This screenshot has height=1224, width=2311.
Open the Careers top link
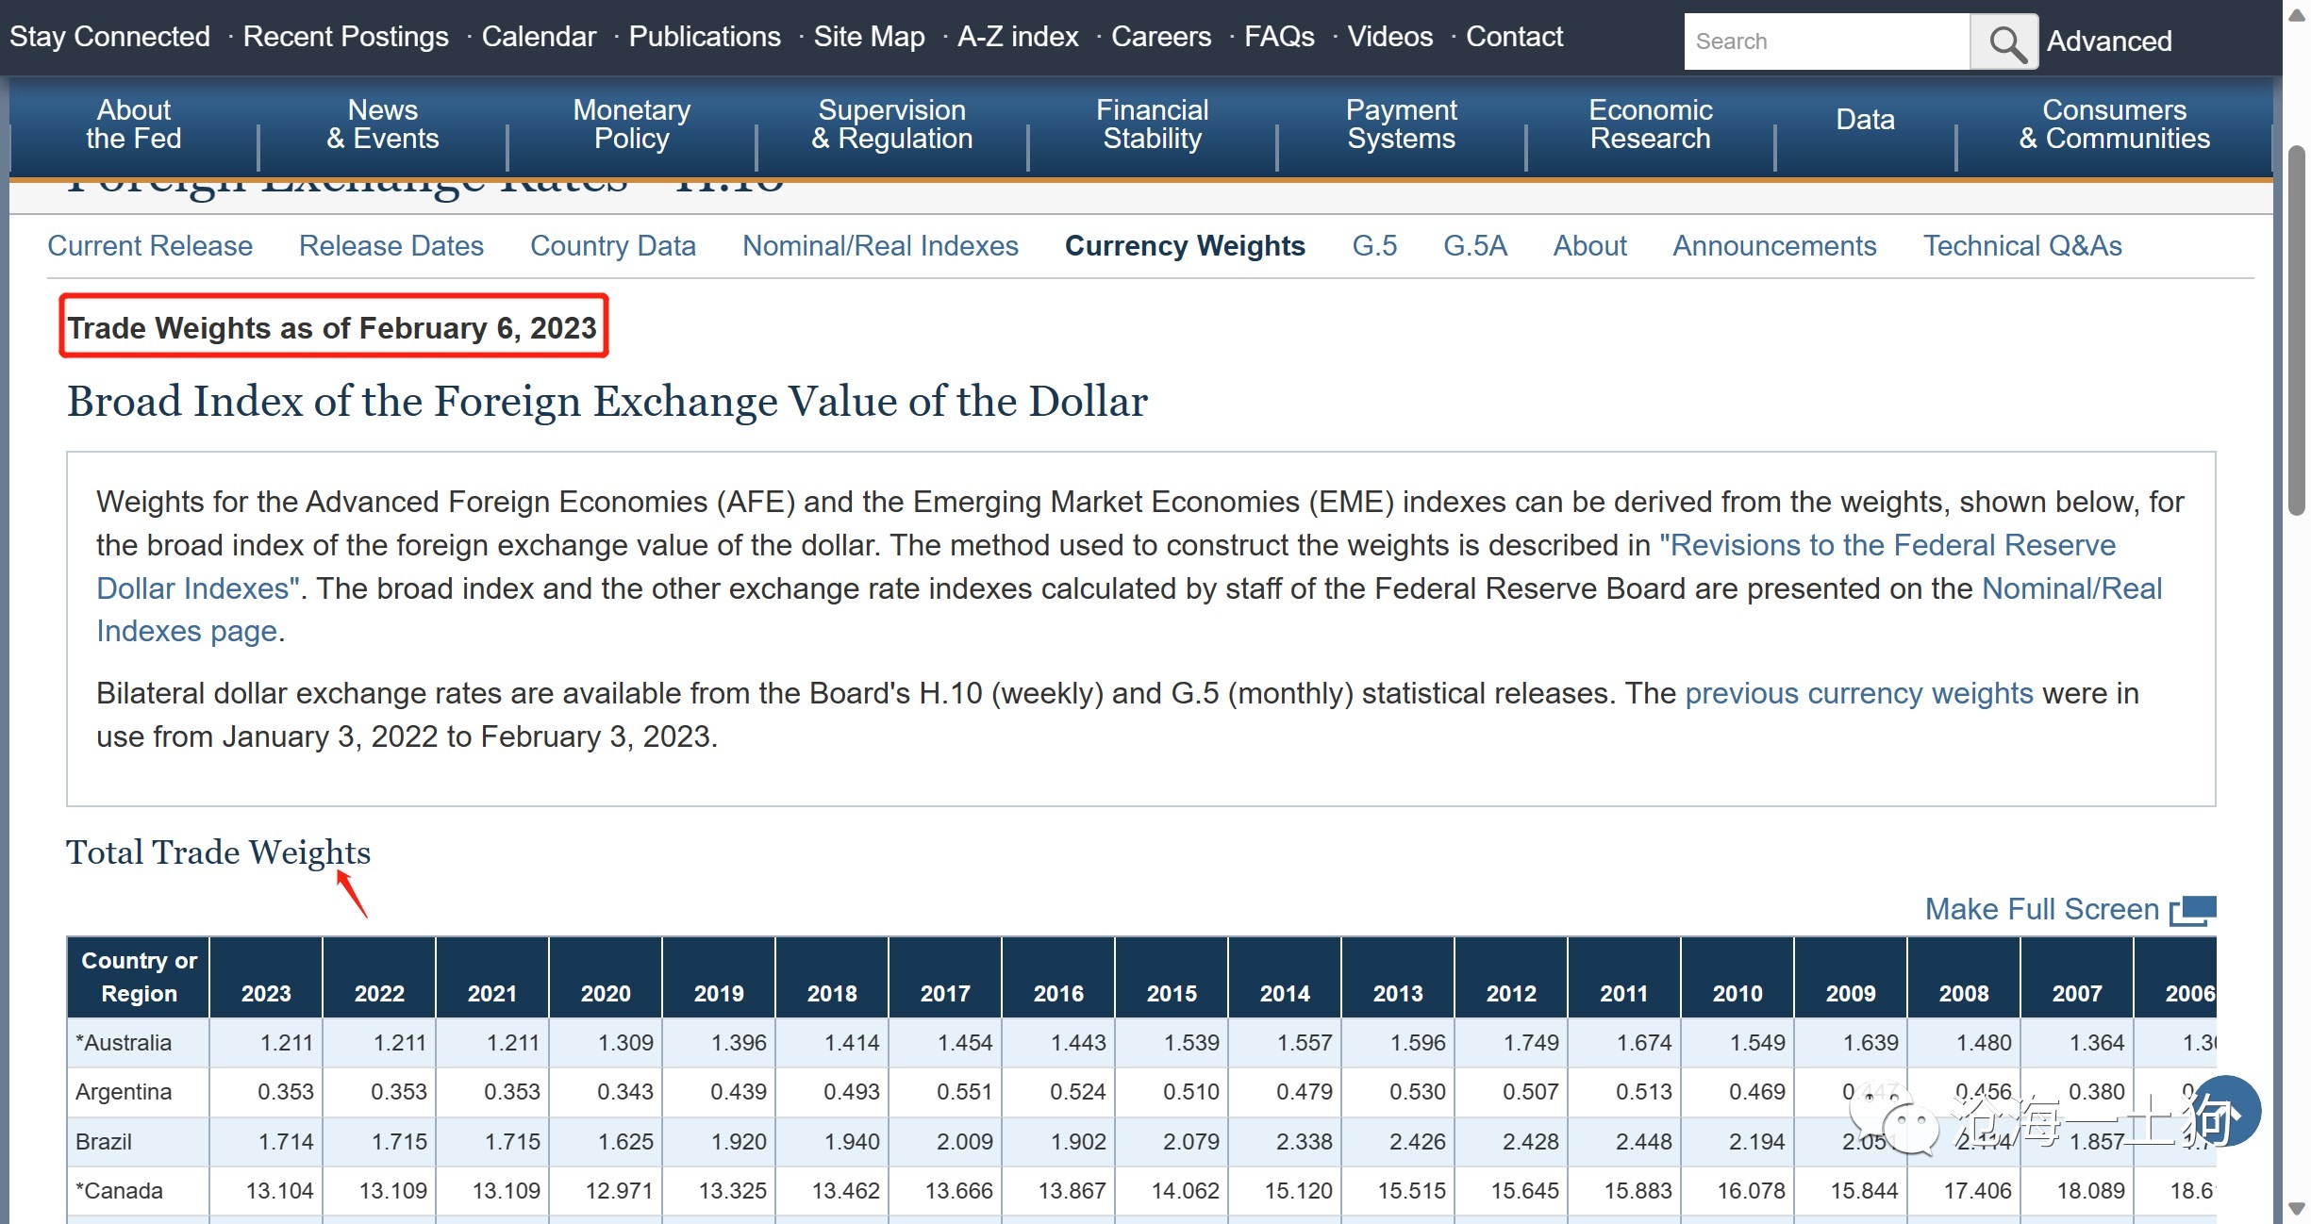(1160, 37)
